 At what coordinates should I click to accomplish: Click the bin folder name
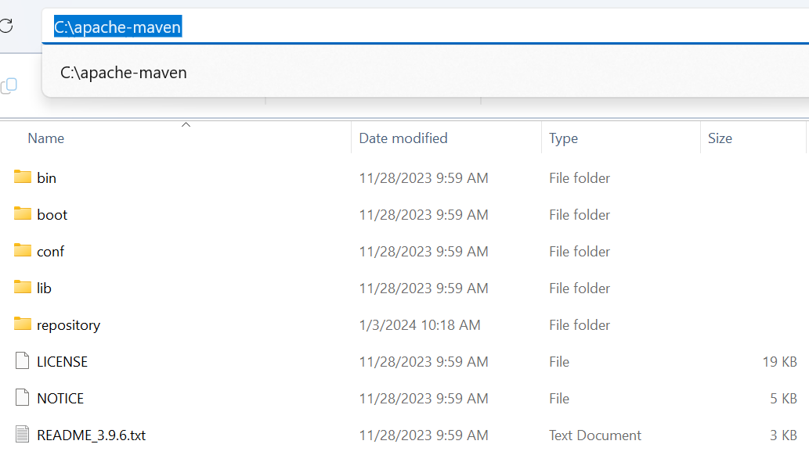[x=46, y=177]
